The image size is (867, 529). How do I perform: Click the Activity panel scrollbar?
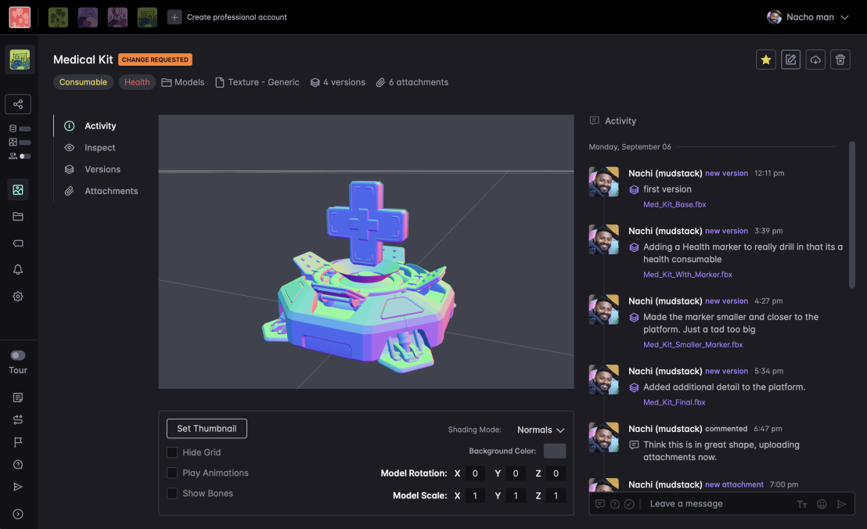coord(852,215)
